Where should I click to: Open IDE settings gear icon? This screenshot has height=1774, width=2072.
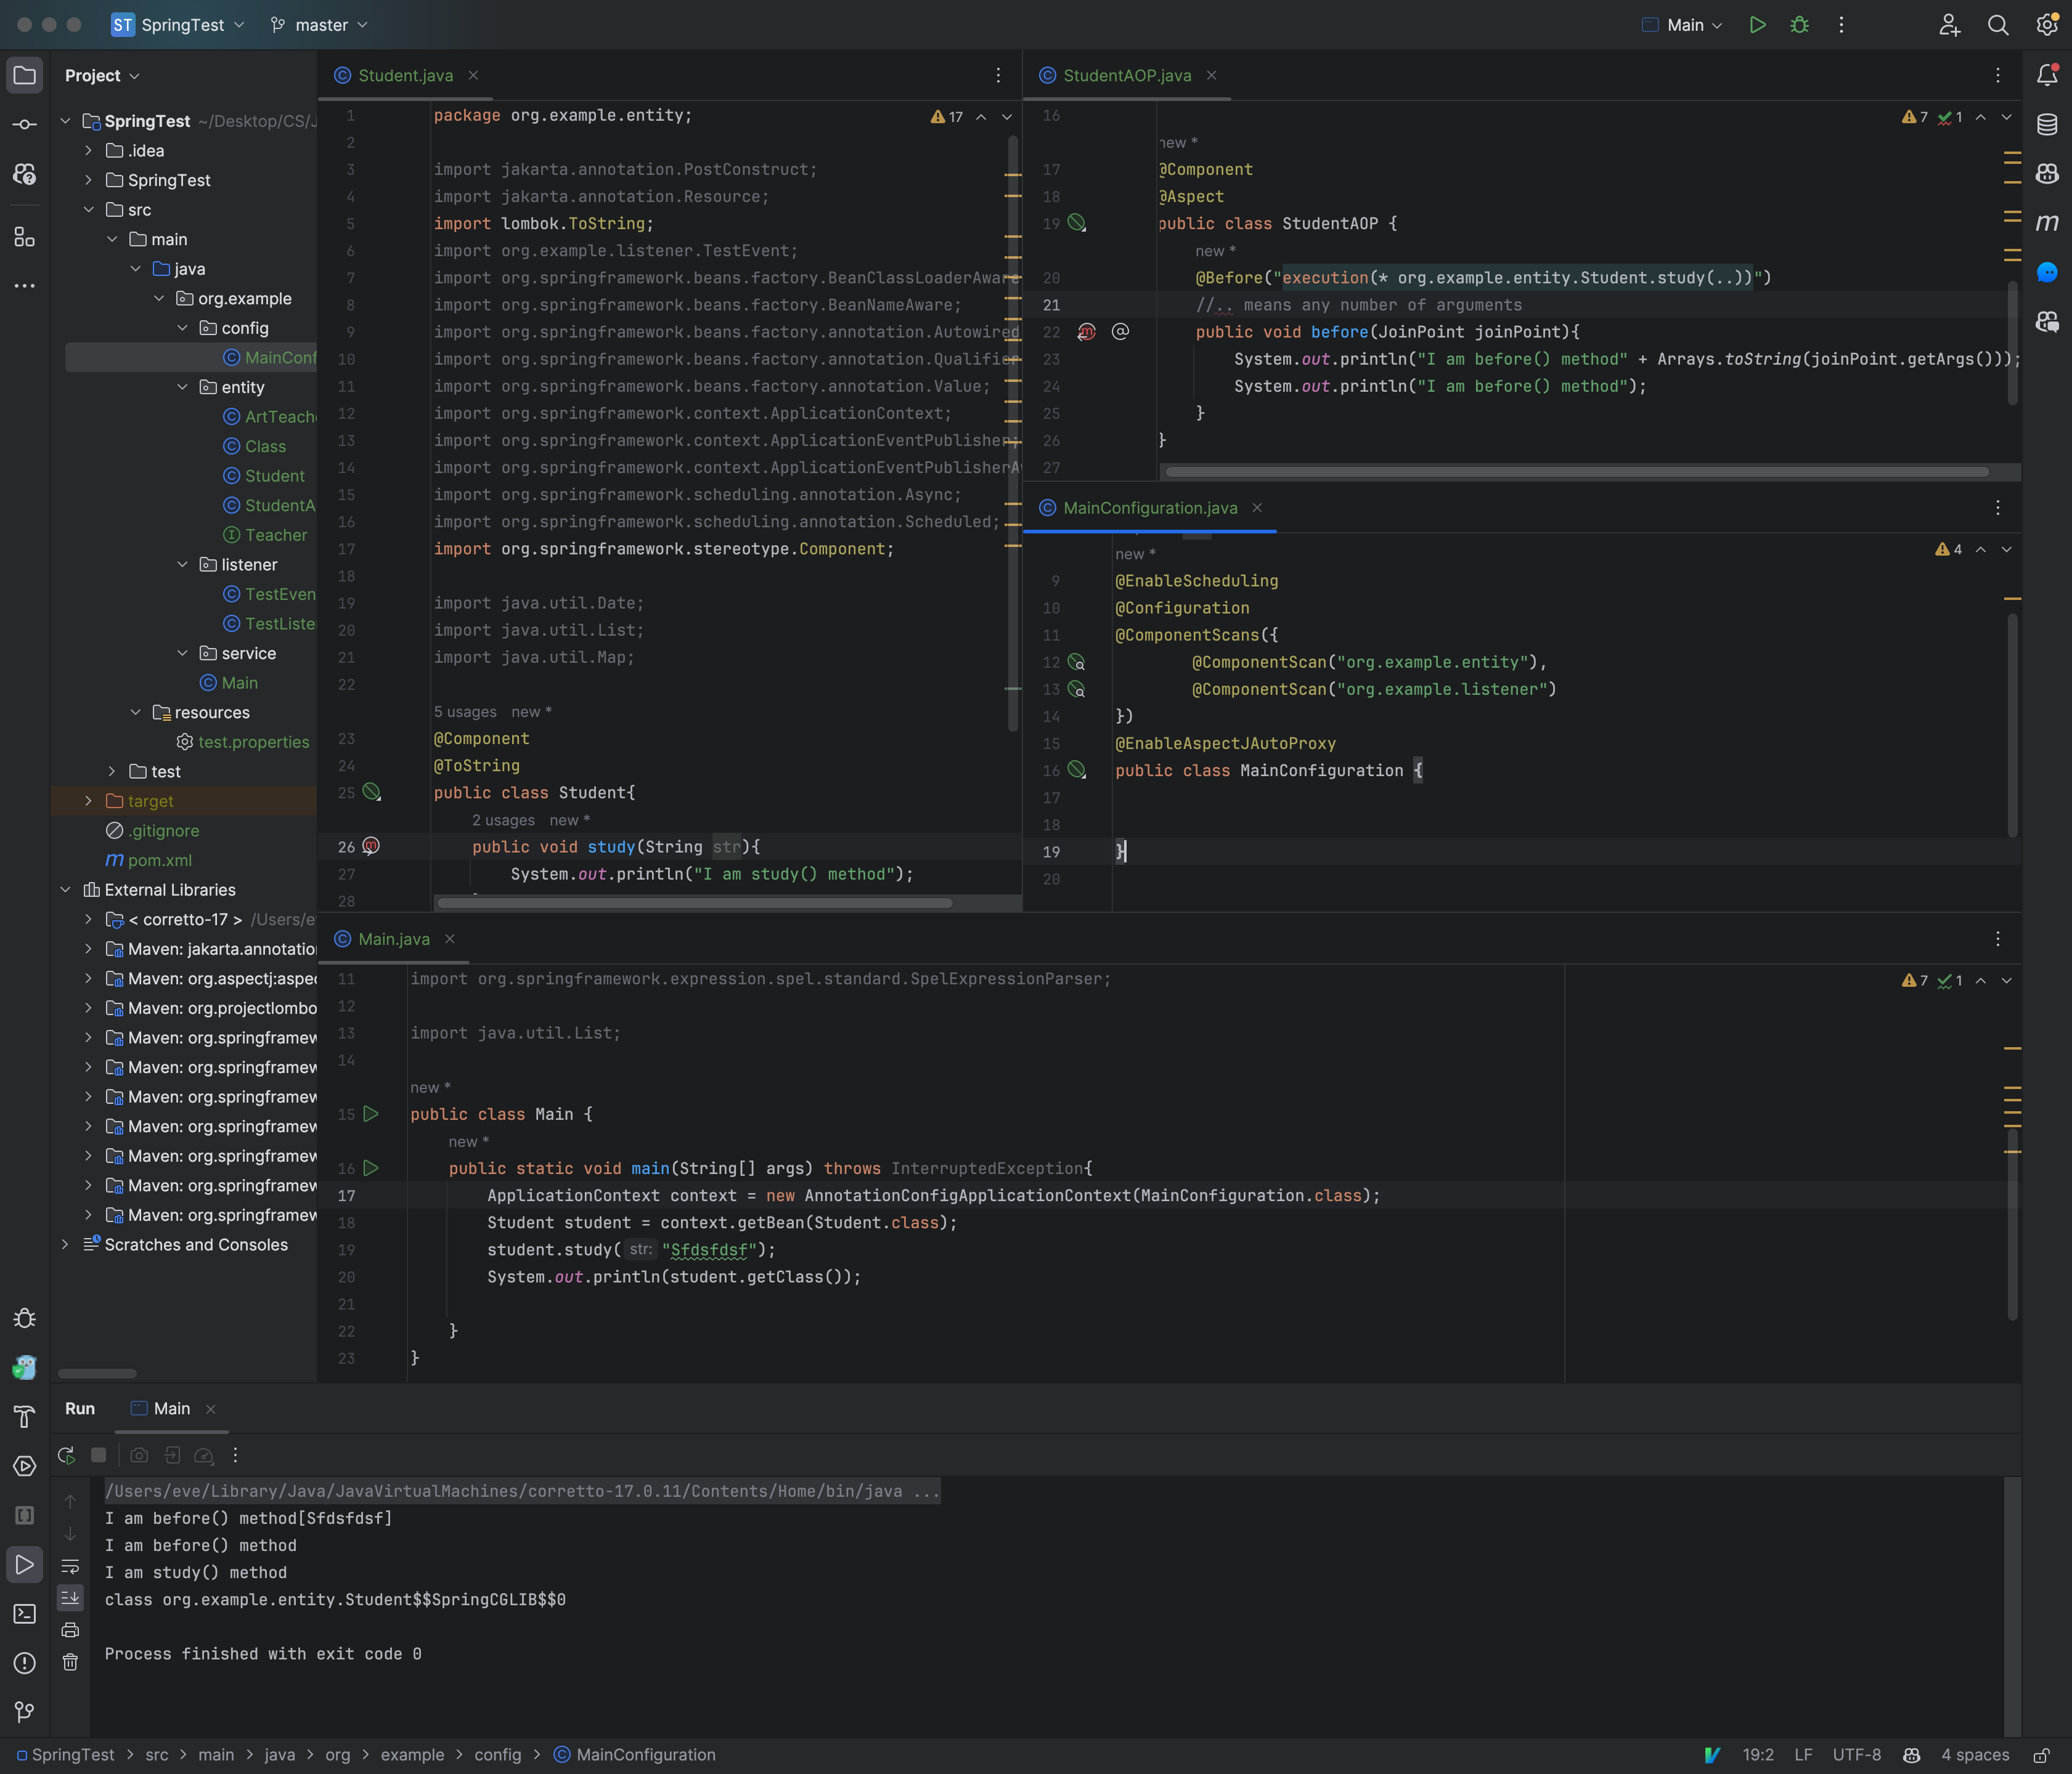2046,25
